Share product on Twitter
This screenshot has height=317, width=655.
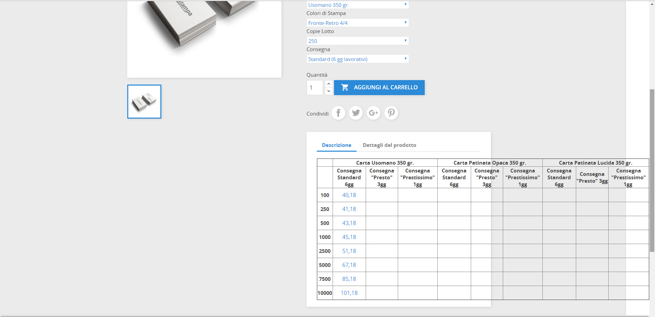[x=356, y=113]
